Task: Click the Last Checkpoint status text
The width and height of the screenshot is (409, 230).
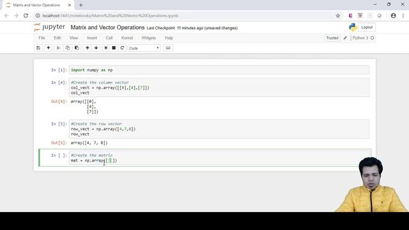Action: (192, 28)
